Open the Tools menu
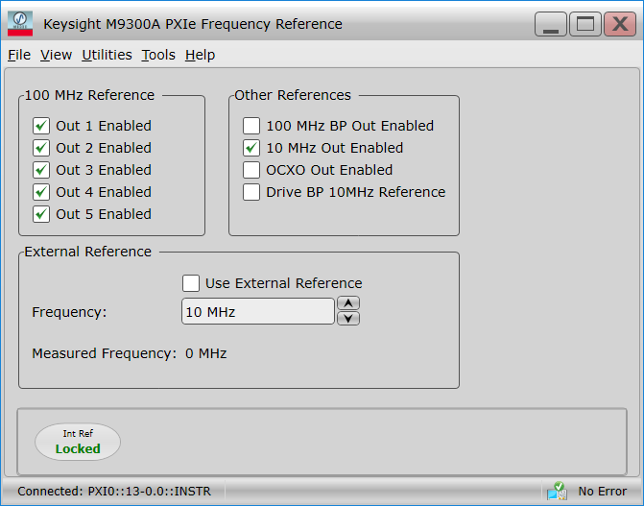644x506 pixels. tap(158, 55)
